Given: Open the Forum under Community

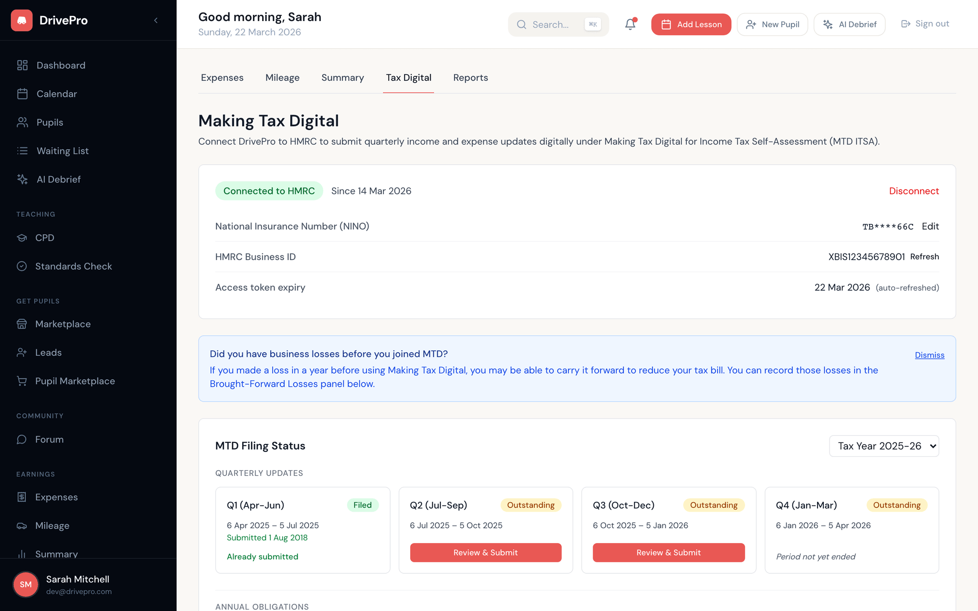Looking at the screenshot, I should 49,439.
